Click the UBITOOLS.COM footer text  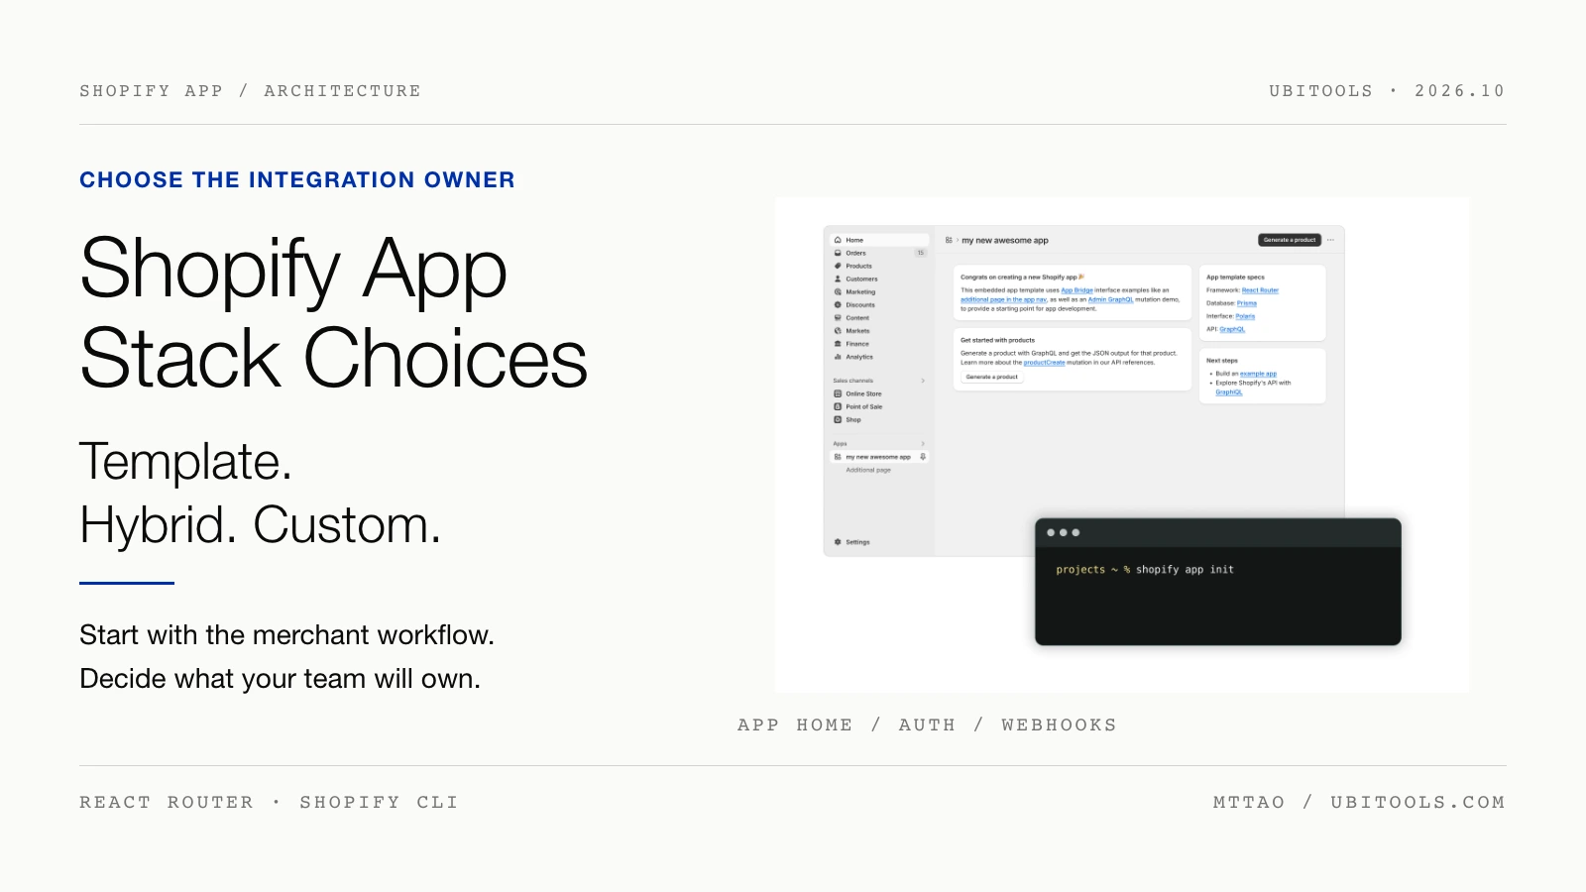click(x=1417, y=802)
